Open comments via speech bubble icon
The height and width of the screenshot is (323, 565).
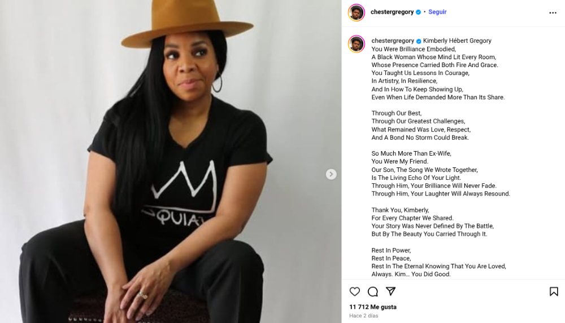click(x=372, y=291)
